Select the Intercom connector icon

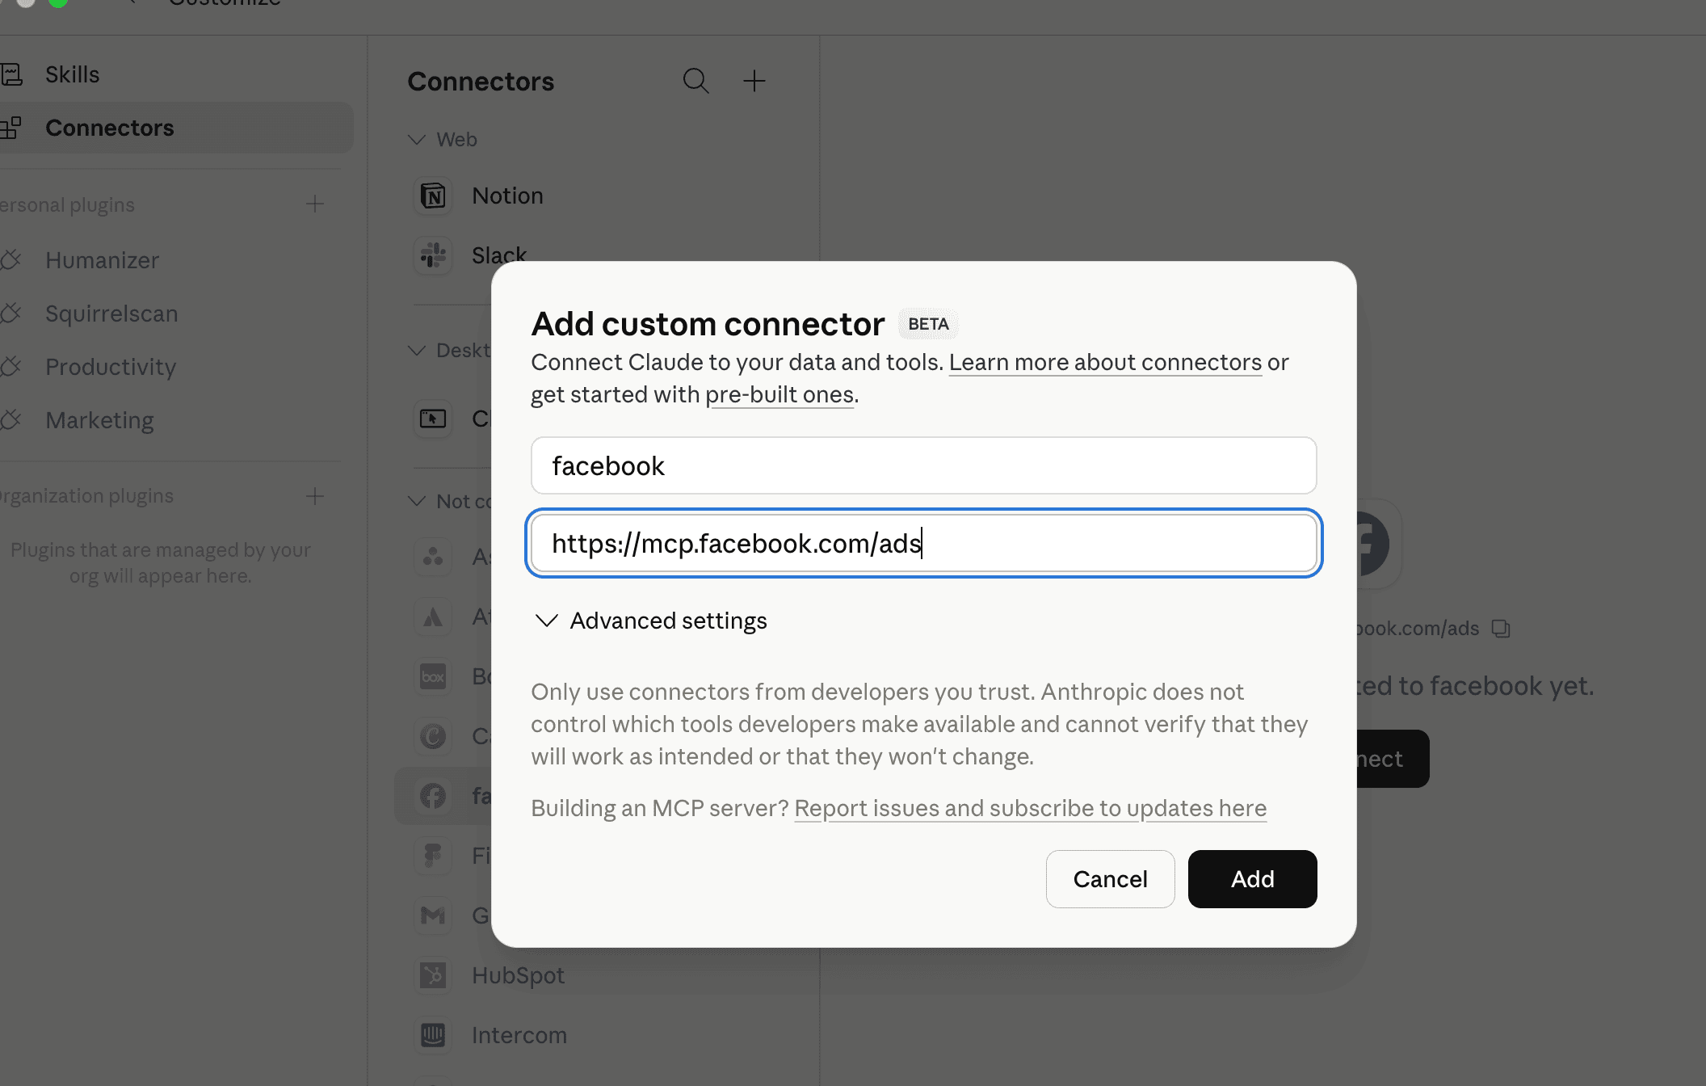433,1035
